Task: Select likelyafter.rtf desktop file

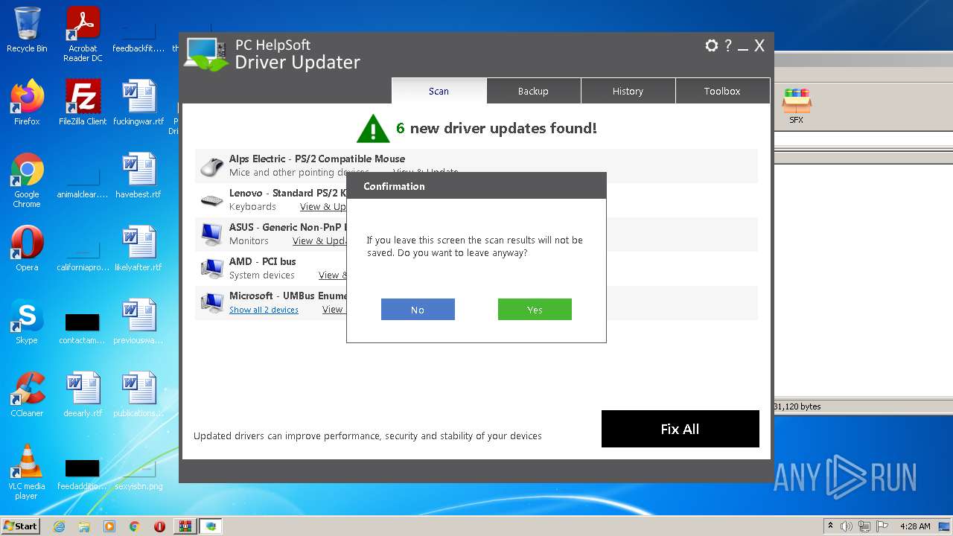Action: pyautogui.click(x=138, y=249)
